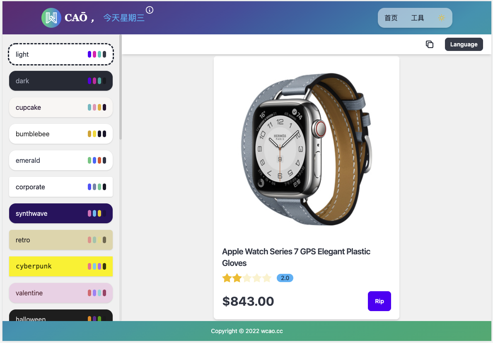The width and height of the screenshot is (493, 343).
Task: Click the second rating star
Action: (237, 278)
